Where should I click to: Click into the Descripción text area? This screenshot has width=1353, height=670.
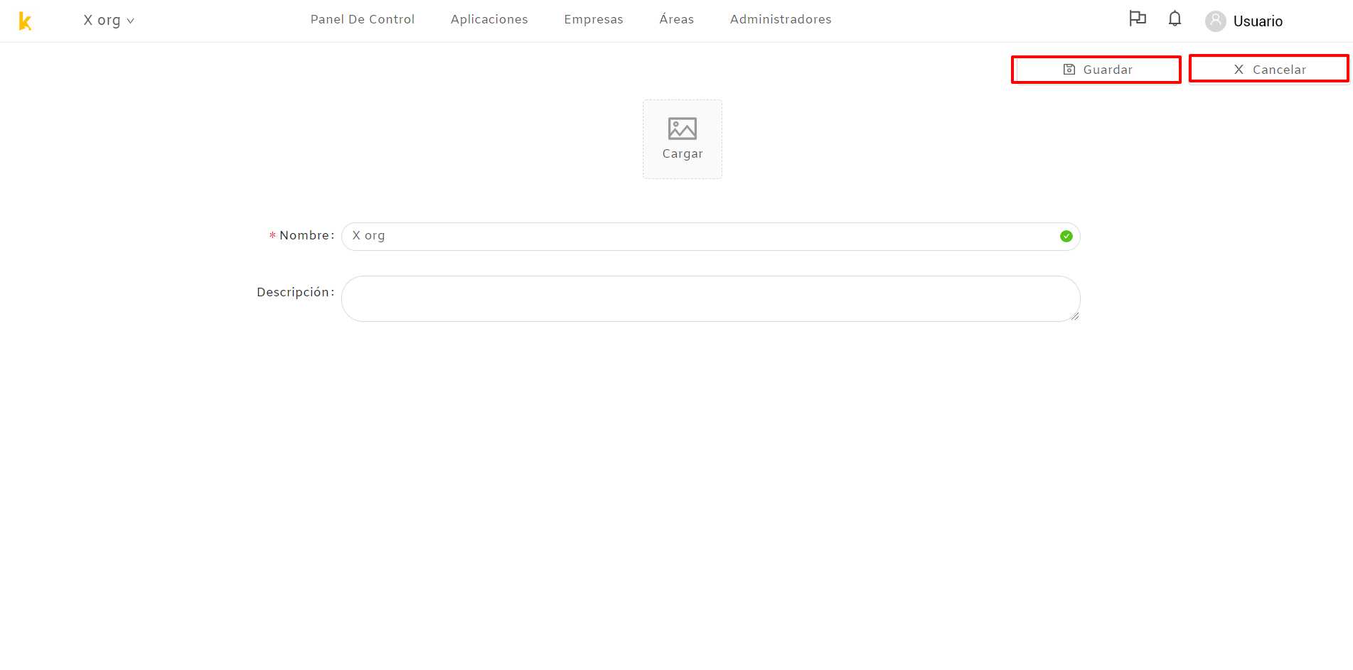pos(711,299)
